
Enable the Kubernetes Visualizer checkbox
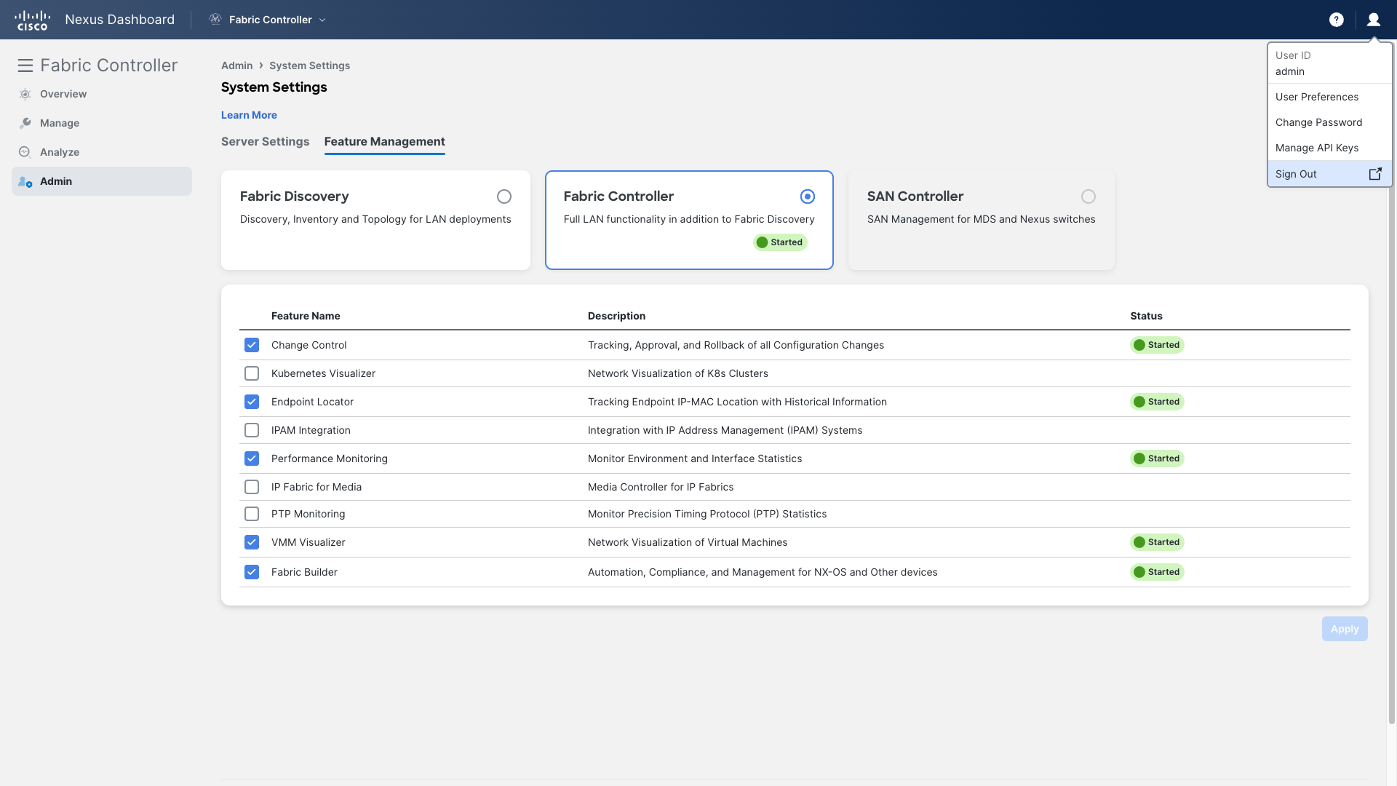click(252, 373)
